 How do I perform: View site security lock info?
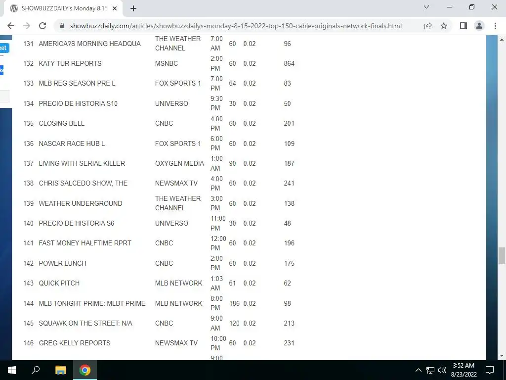[x=62, y=26]
